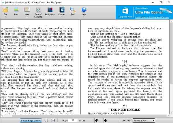The width and height of the screenshot is (173, 123).
Task: Click the fit-page icon in bottom bar
Action: [x=53, y=120]
